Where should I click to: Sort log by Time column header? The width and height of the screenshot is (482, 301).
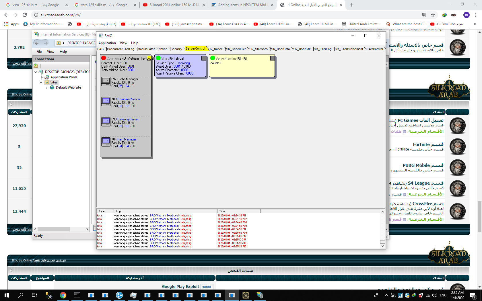pyautogui.click(x=239, y=211)
